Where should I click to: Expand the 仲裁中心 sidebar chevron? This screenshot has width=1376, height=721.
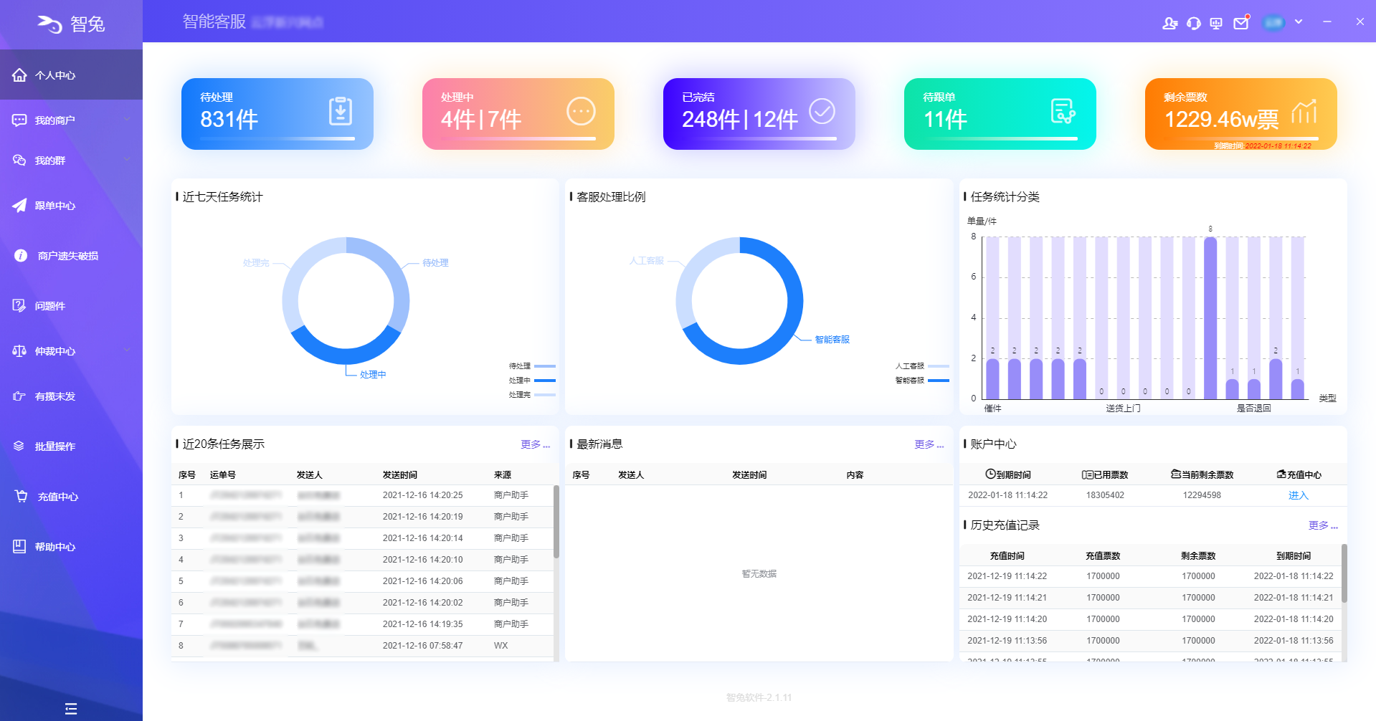[127, 350]
